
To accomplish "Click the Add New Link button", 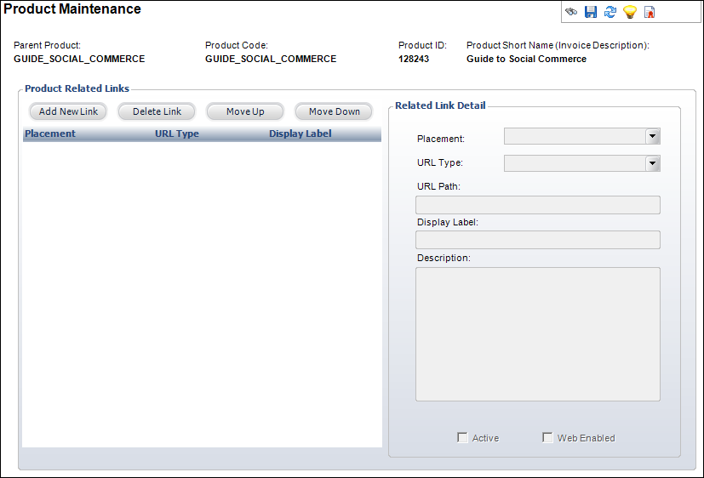I will 68,111.
